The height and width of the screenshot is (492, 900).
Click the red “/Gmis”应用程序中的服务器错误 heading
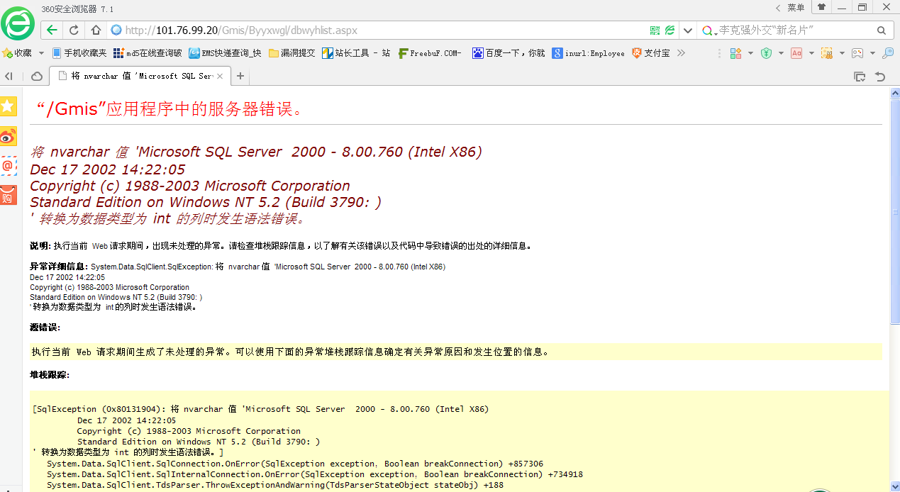point(170,108)
